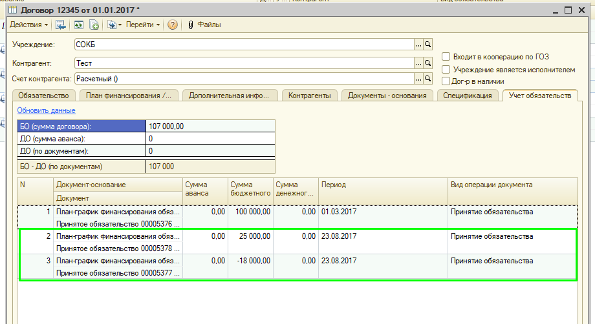Switch to the Спецификация tab

[x=468, y=96]
